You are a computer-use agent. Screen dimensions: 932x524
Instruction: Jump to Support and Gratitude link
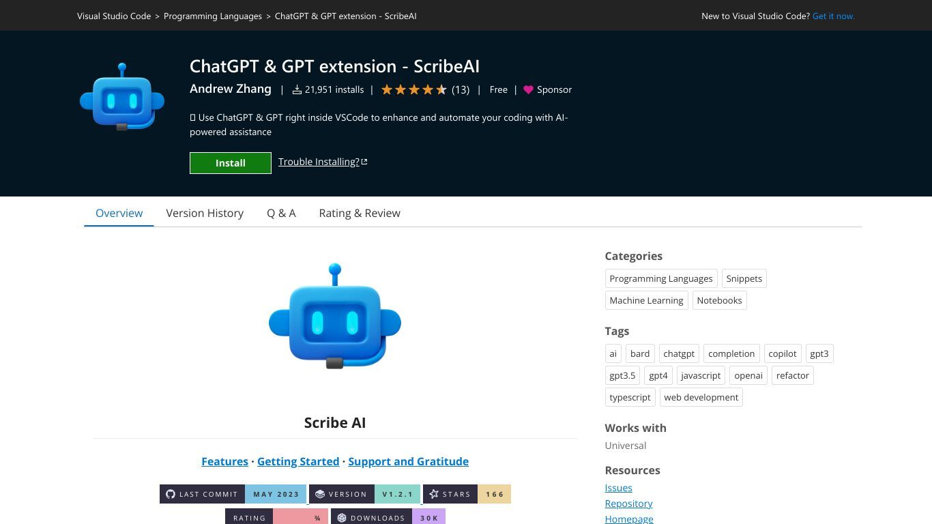coord(409,461)
